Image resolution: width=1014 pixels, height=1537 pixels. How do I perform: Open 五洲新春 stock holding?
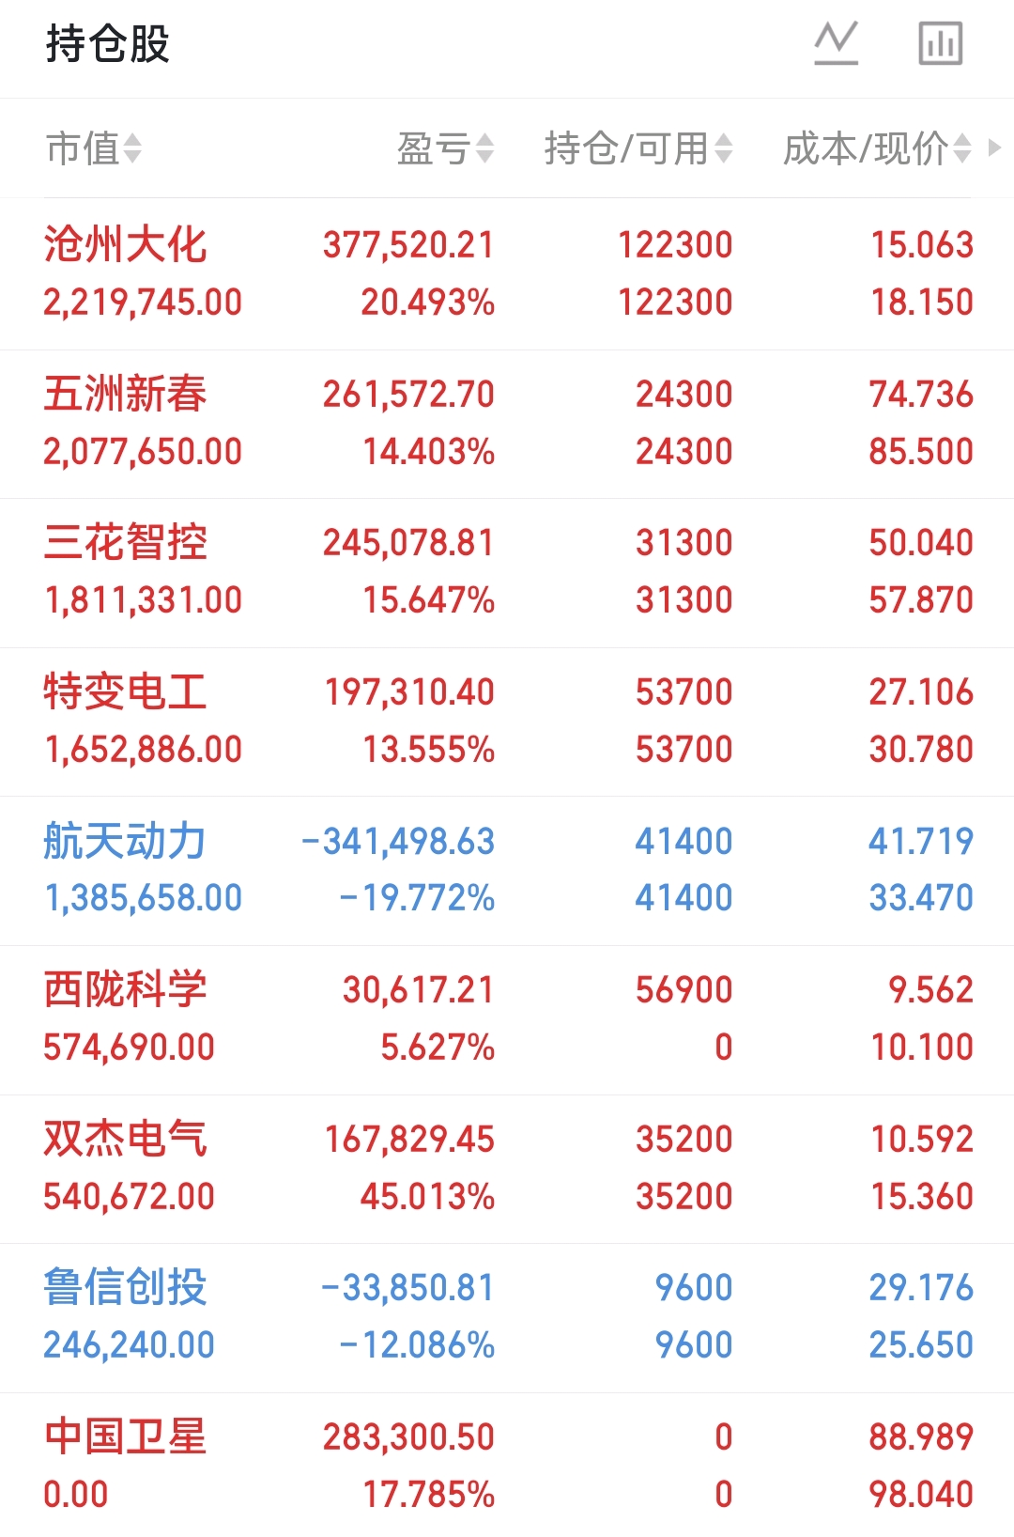tap(507, 424)
